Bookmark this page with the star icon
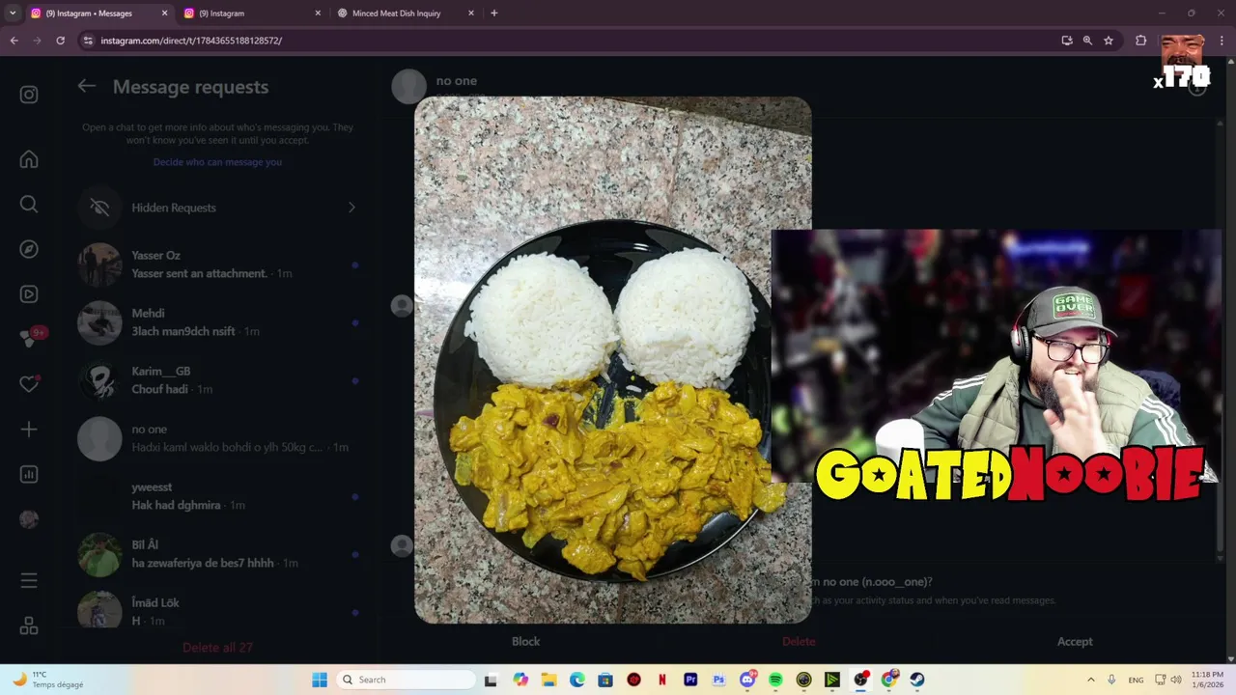 coord(1109,41)
